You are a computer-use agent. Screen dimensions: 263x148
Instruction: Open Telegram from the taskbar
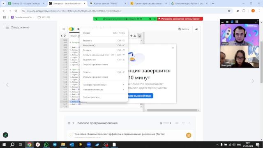tap(55, 144)
